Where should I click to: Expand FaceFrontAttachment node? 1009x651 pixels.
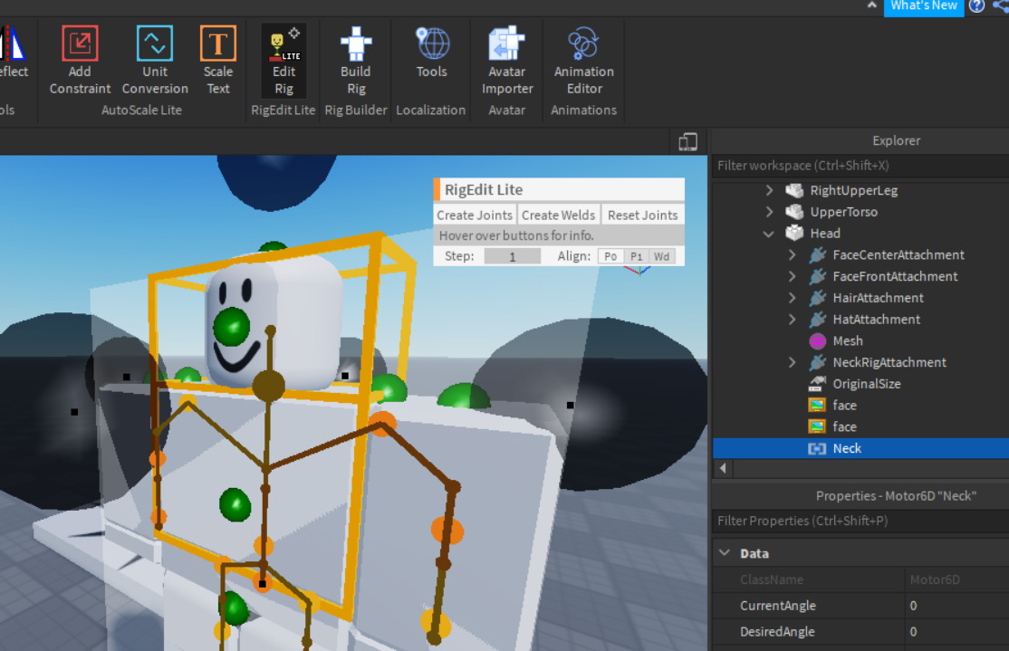tap(793, 276)
